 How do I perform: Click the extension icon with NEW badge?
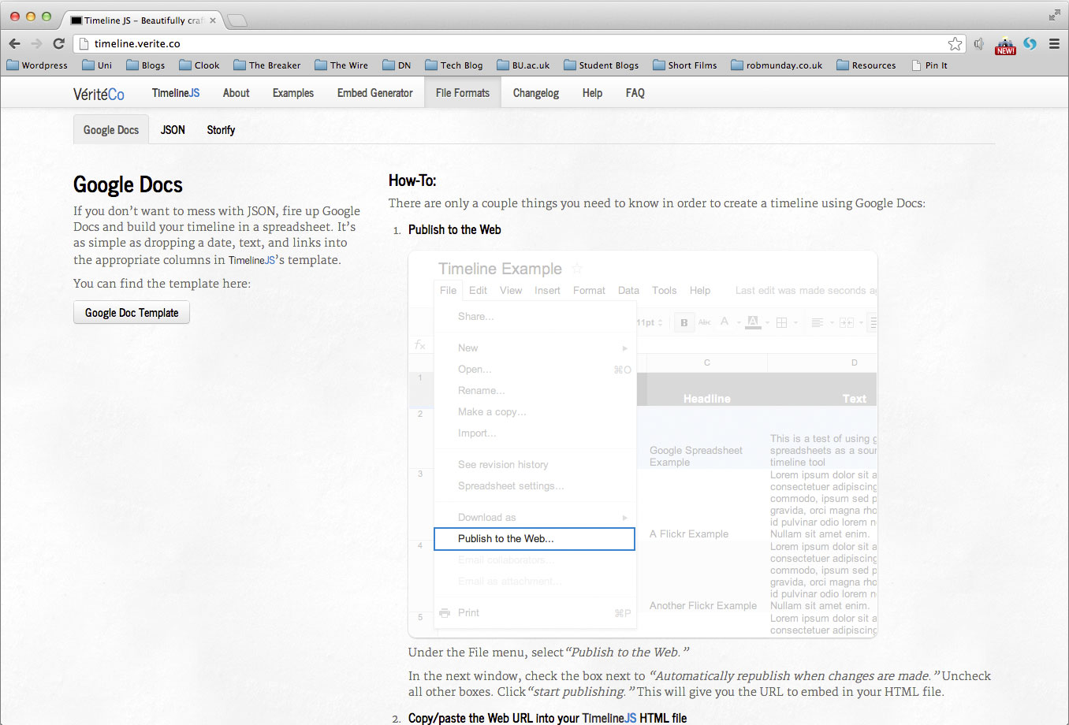click(x=1005, y=45)
